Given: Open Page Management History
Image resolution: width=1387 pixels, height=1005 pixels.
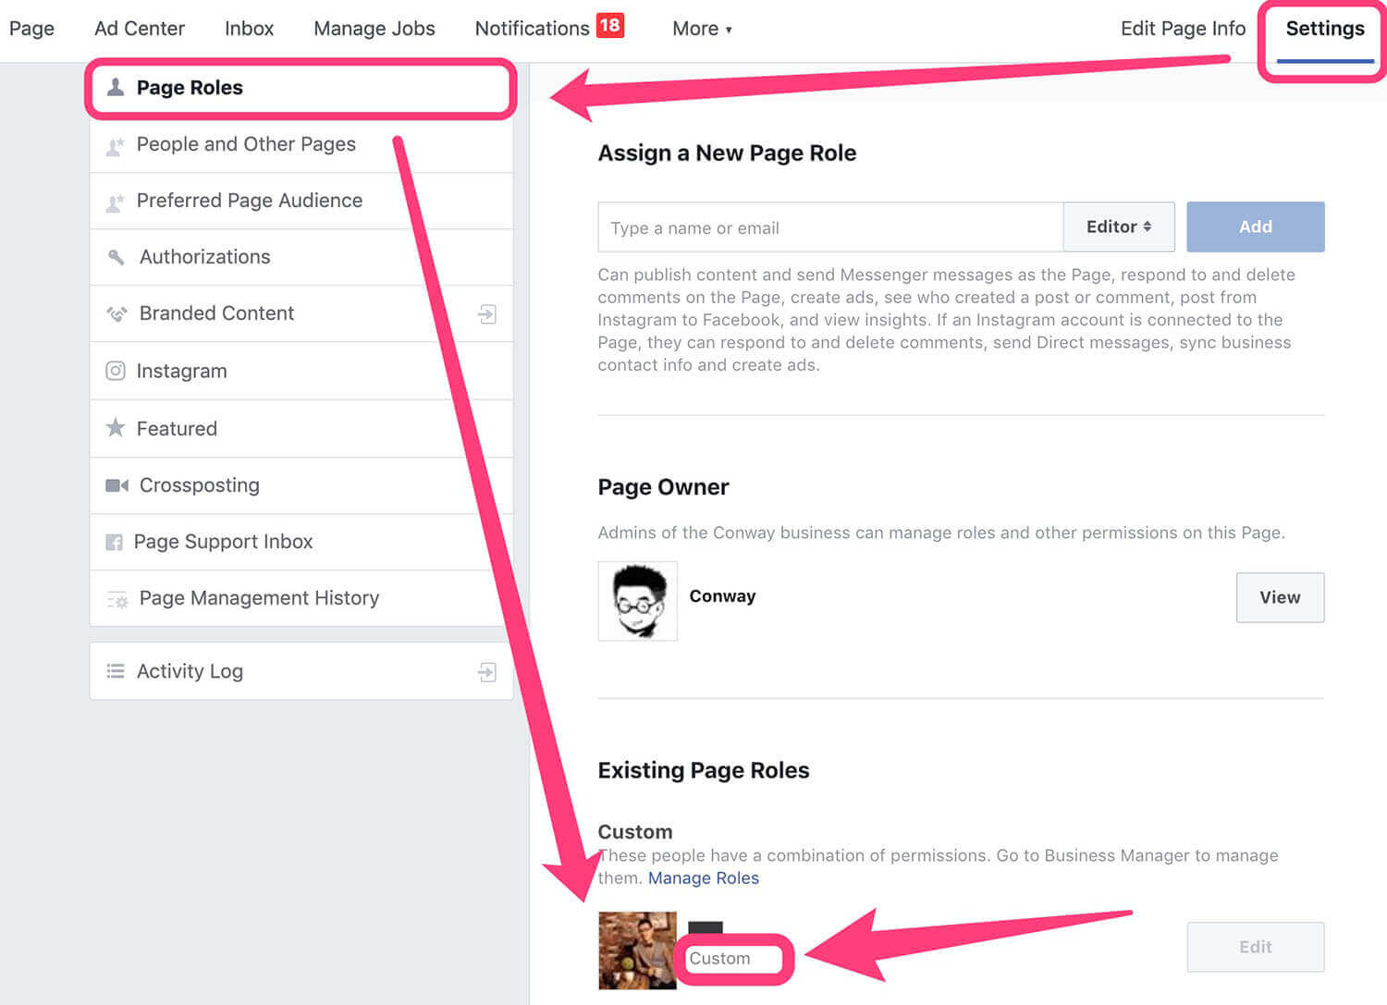Looking at the screenshot, I should click(301, 598).
